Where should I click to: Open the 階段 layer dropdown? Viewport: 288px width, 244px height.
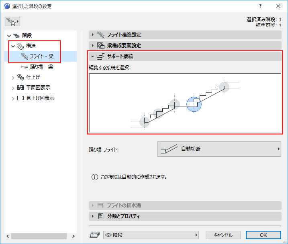[x=151, y=235]
